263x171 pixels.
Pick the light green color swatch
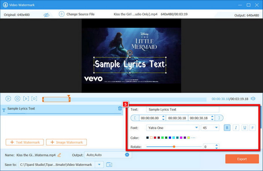coord(162,138)
